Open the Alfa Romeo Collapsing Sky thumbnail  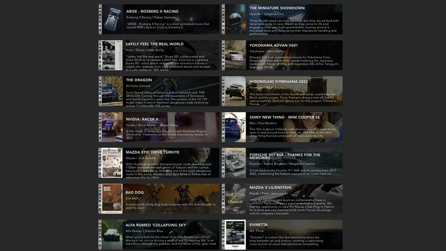tap(112, 234)
